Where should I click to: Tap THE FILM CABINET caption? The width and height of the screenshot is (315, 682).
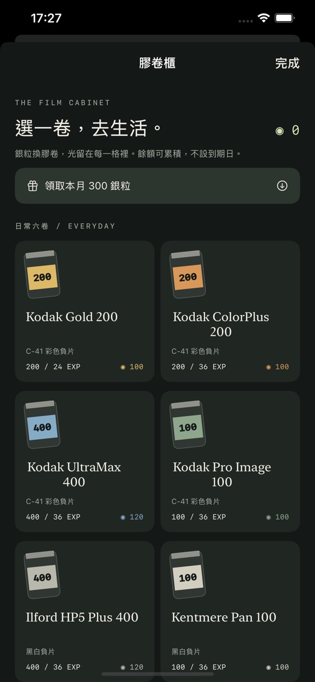point(62,102)
